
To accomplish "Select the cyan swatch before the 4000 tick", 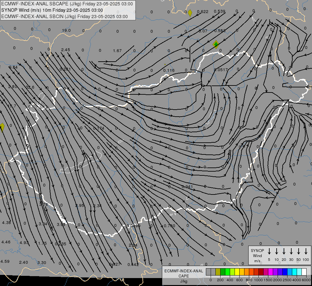I will 294,272.
